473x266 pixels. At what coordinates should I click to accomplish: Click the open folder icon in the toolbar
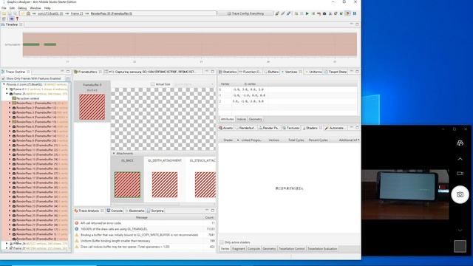[4, 13]
